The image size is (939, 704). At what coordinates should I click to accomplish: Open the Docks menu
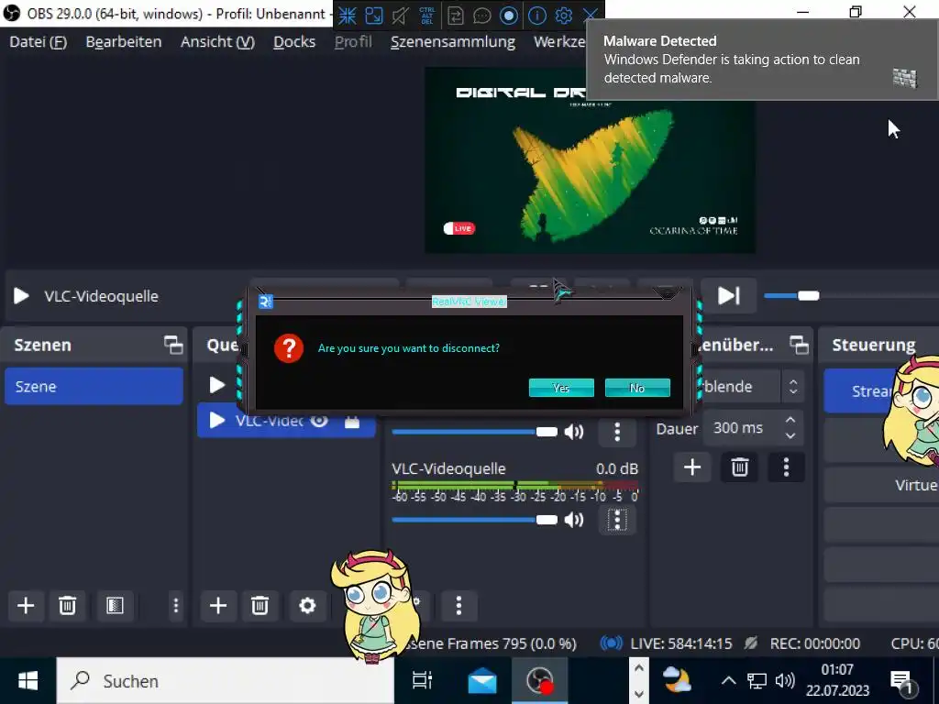[x=294, y=42]
